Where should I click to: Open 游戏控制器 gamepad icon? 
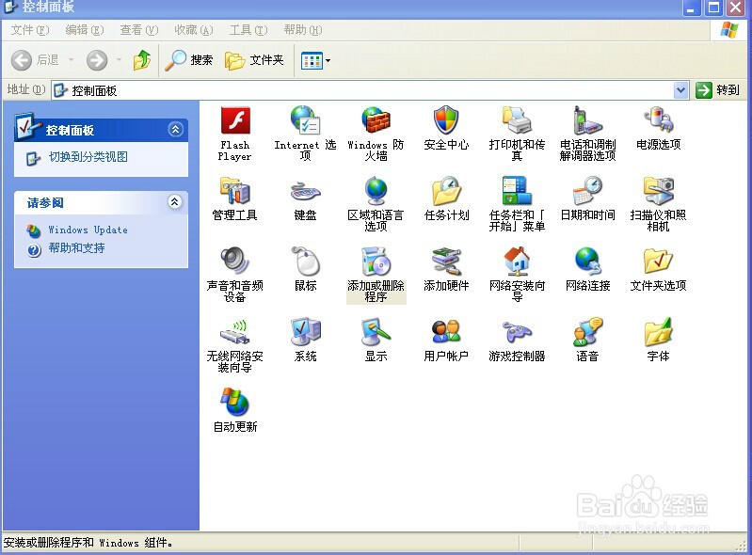(517, 332)
